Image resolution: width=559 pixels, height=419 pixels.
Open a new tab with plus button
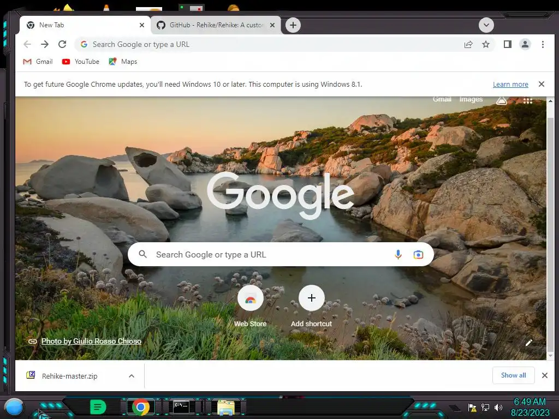293,25
